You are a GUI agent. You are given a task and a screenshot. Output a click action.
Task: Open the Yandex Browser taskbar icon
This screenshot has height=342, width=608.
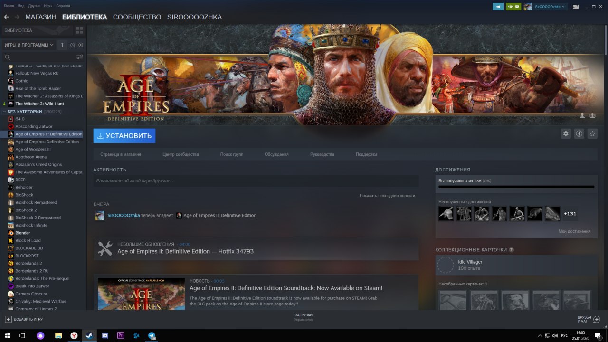tap(74, 335)
